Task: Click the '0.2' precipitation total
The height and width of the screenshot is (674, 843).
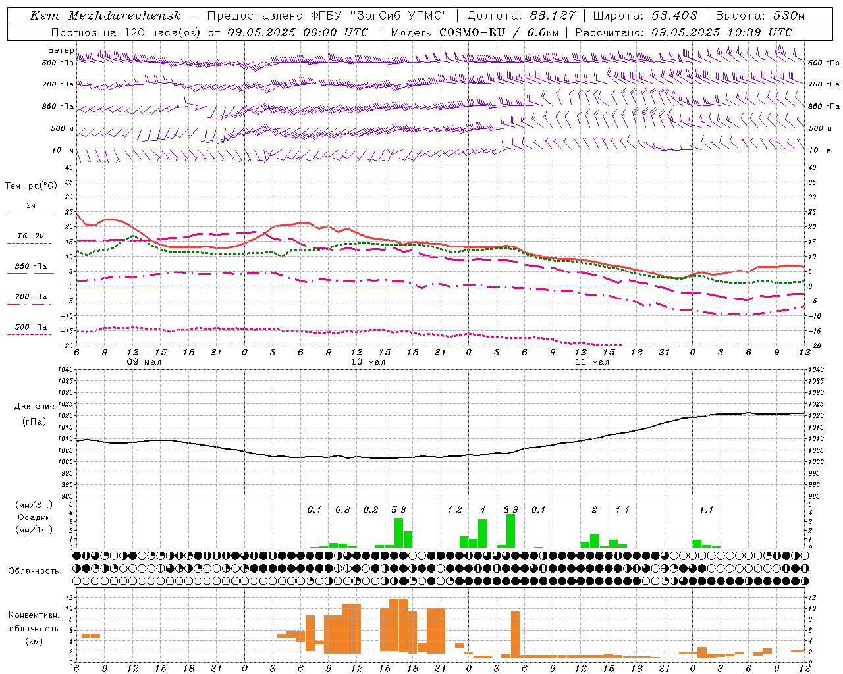Action: (371, 509)
